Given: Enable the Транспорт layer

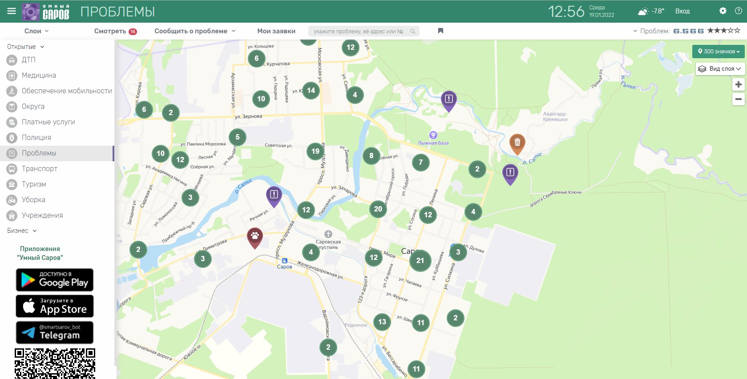Looking at the screenshot, I should click(39, 169).
